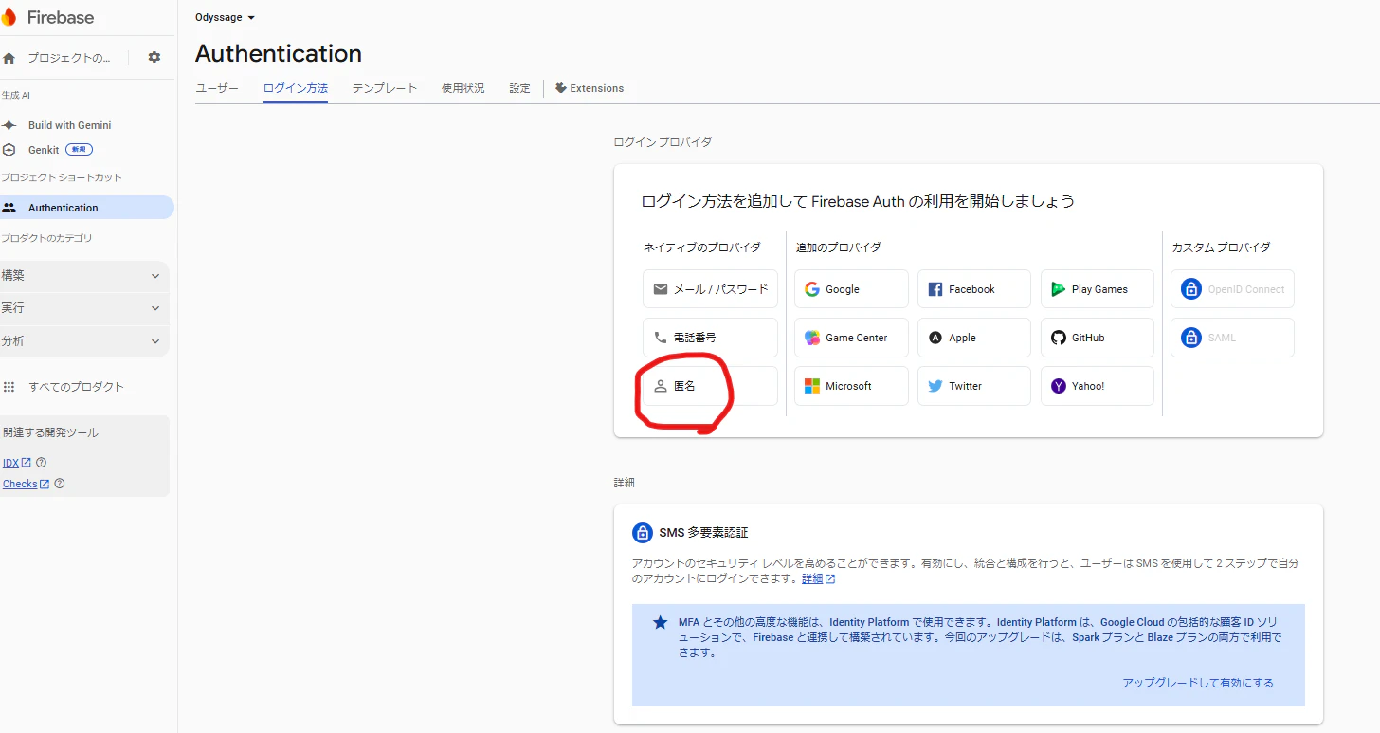
Task: Open the 設定 tab
Action: coord(519,88)
